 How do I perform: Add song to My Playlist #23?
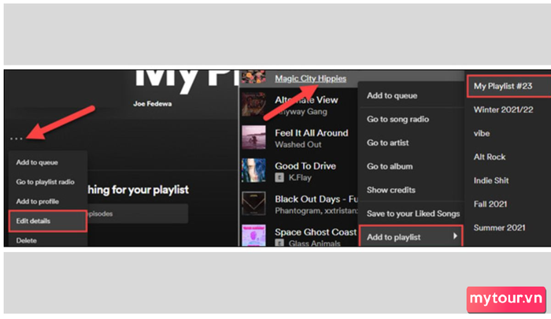pos(509,86)
